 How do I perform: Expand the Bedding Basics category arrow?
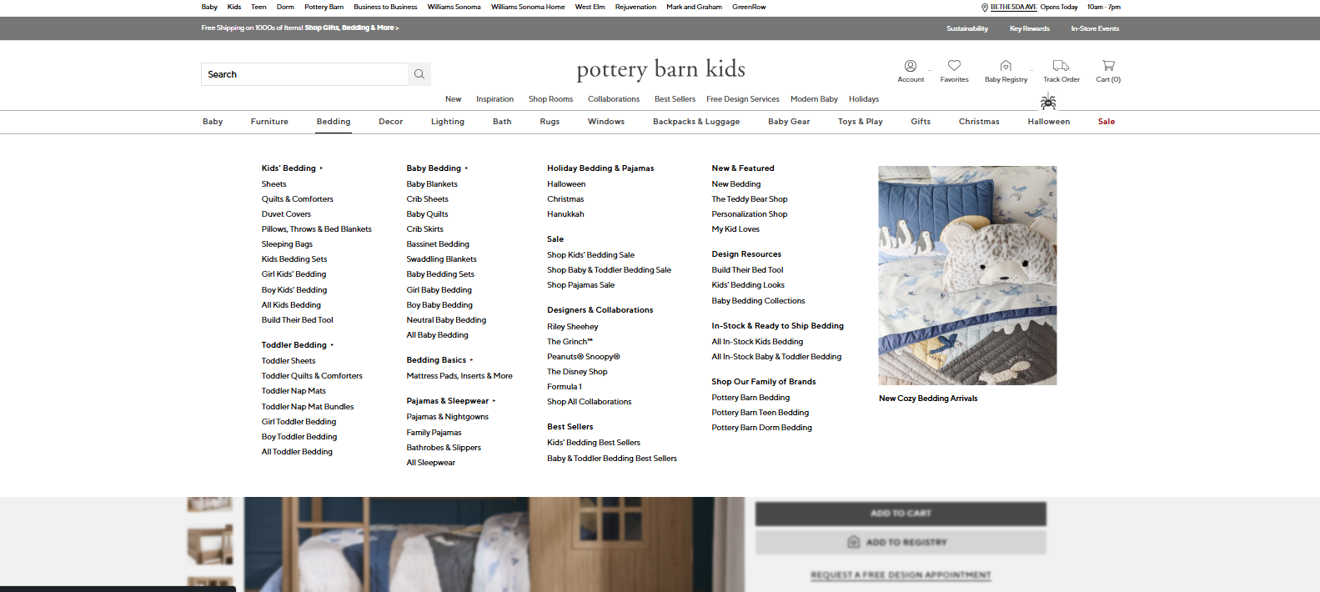click(471, 360)
